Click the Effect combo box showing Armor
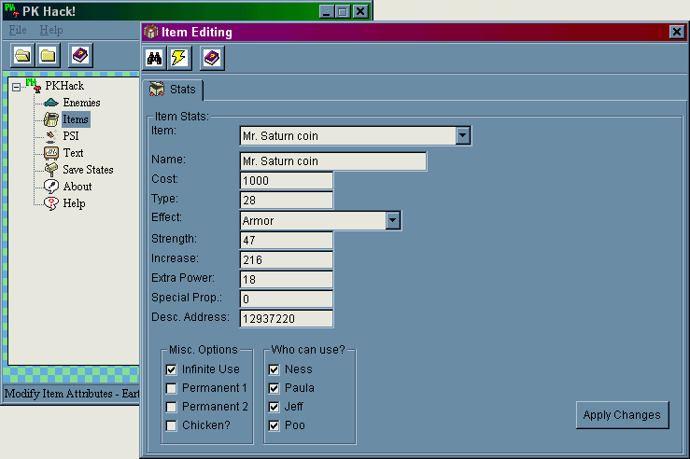 (x=314, y=220)
